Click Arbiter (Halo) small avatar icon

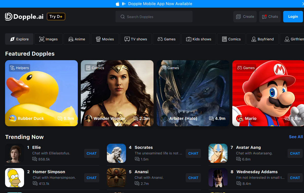coord(164,118)
